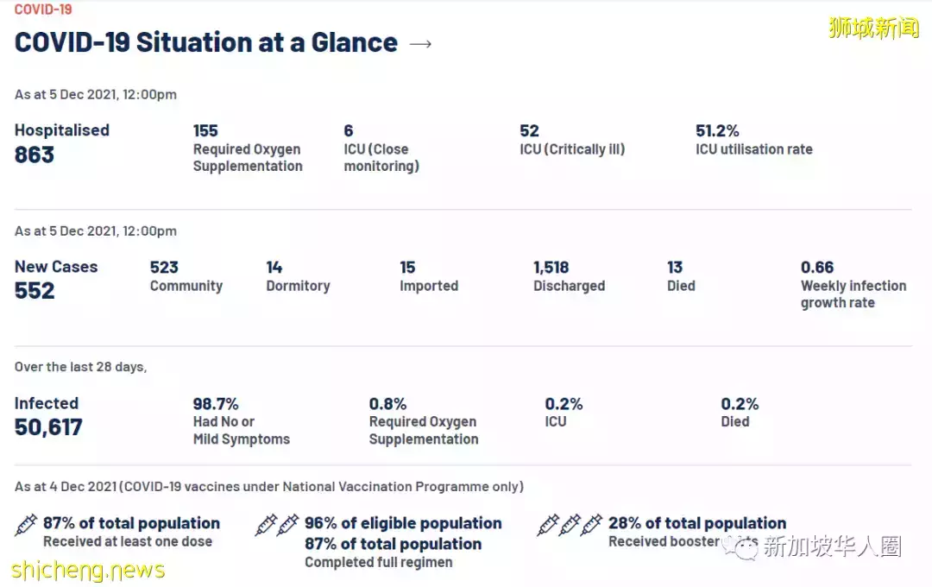Select 96% of eligible population text
Screen dimensions: 932x587
[x=403, y=523]
